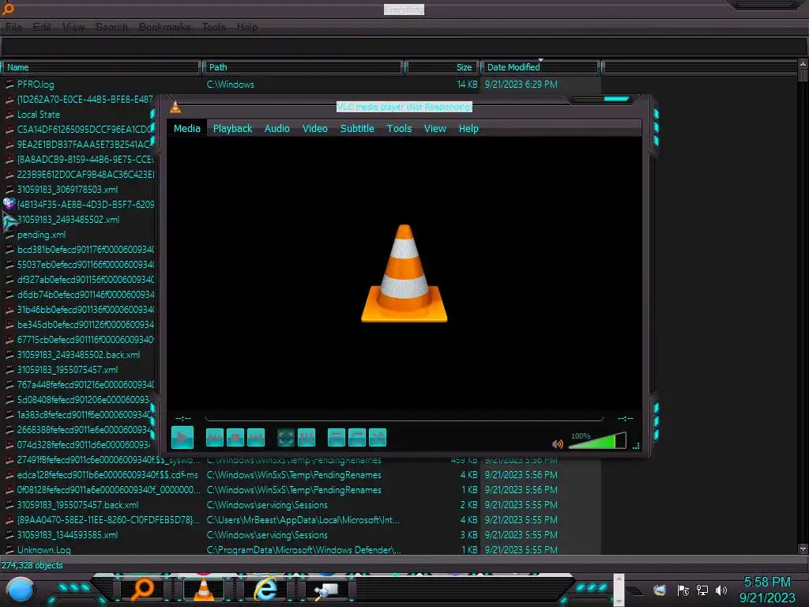This screenshot has height=607, width=809.
Task: Click the Play button in VLC
Action: tap(182, 438)
